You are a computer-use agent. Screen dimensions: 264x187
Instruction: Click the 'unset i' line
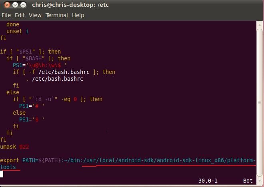click(18, 31)
